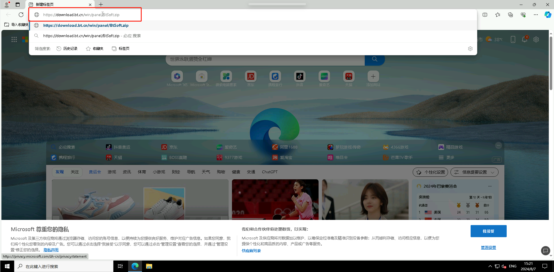Click the 添加网站 plus tile
This screenshot has height=272, width=554.
[373, 79]
